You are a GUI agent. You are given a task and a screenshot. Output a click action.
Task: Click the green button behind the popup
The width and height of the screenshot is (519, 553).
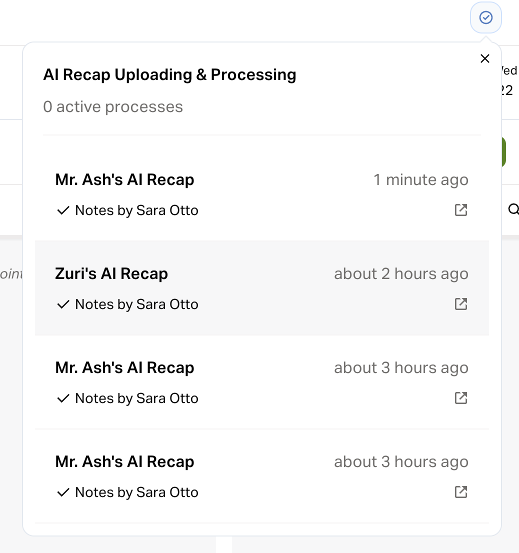[503, 152]
